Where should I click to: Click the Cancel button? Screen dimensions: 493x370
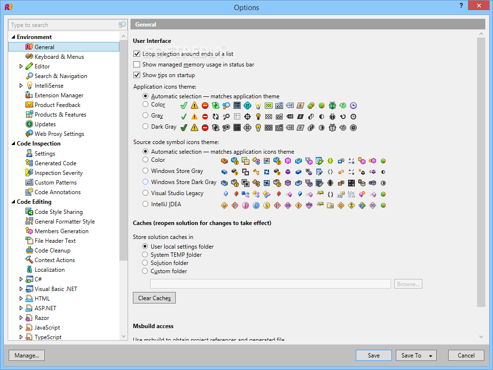[466, 355]
